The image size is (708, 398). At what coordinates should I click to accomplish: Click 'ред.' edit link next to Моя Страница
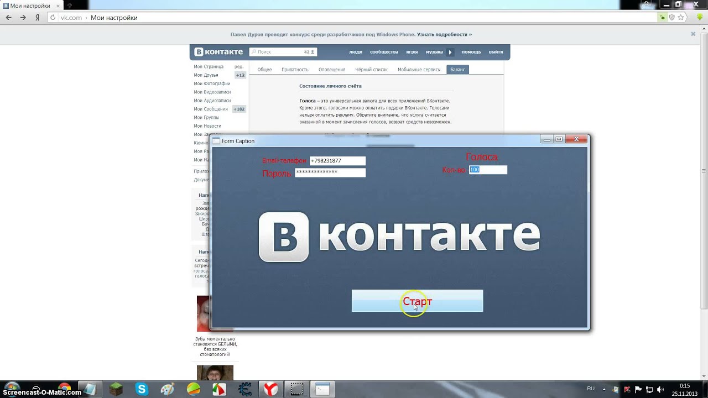pyautogui.click(x=239, y=66)
